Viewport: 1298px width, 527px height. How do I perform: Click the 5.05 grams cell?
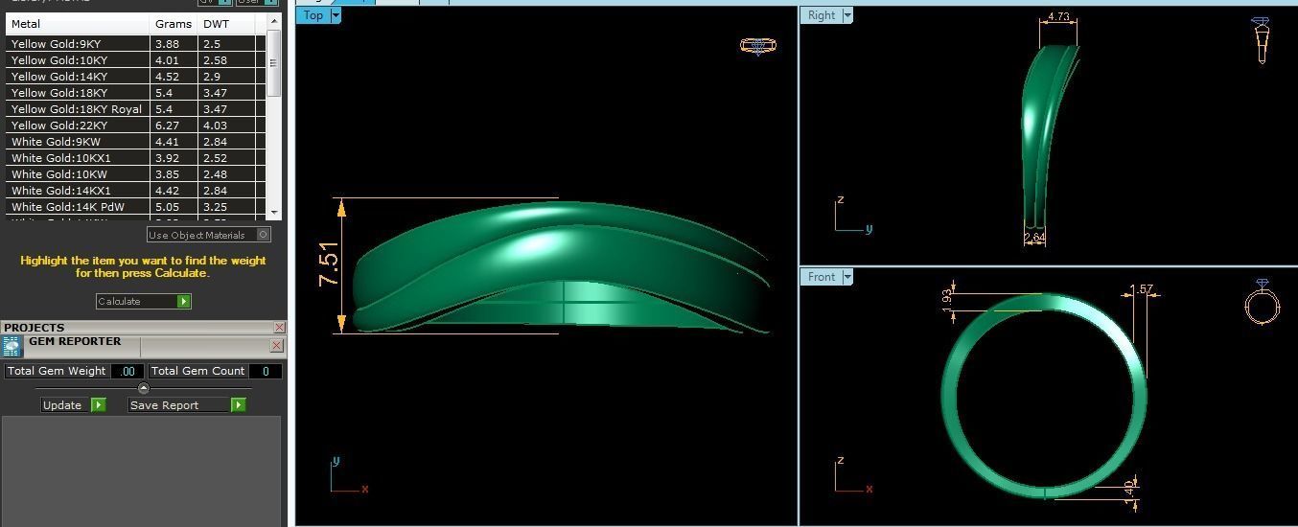(174, 207)
